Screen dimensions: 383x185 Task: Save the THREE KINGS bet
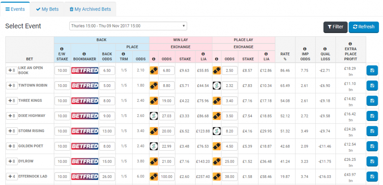pos(372,101)
